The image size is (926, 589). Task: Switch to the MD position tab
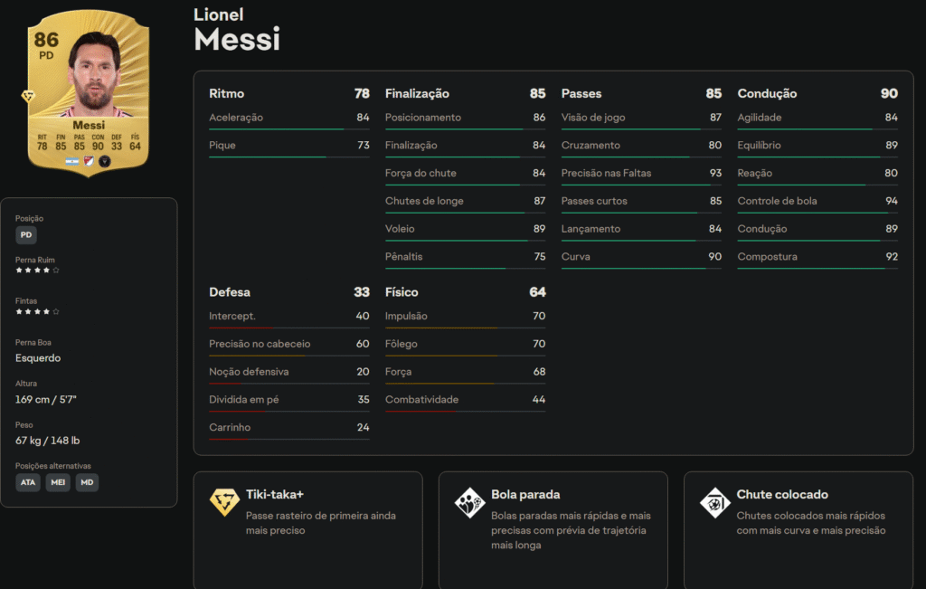tap(87, 482)
